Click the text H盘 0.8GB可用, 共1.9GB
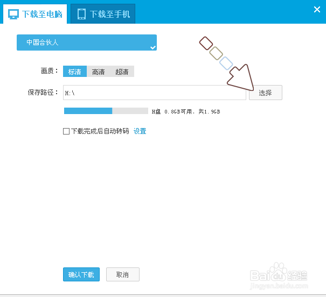 (186, 112)
